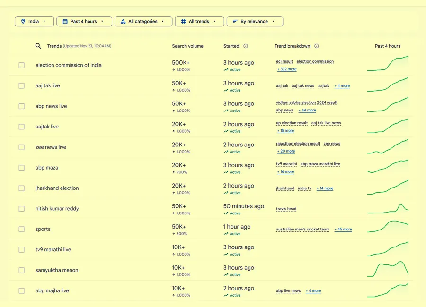The height and width of the screenshot is (307, 426).
Task: Click the sort icon in By relevance filter
Action: tap(235, 22)
